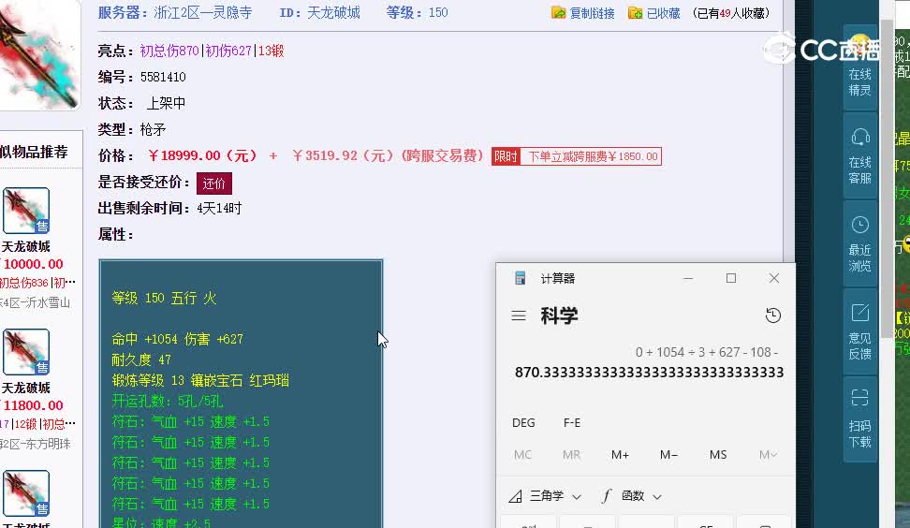The width and height of the screenshot is (910, 528).
Task: Click the 天龙破城 name above price 11800.00
Action: 26,389
